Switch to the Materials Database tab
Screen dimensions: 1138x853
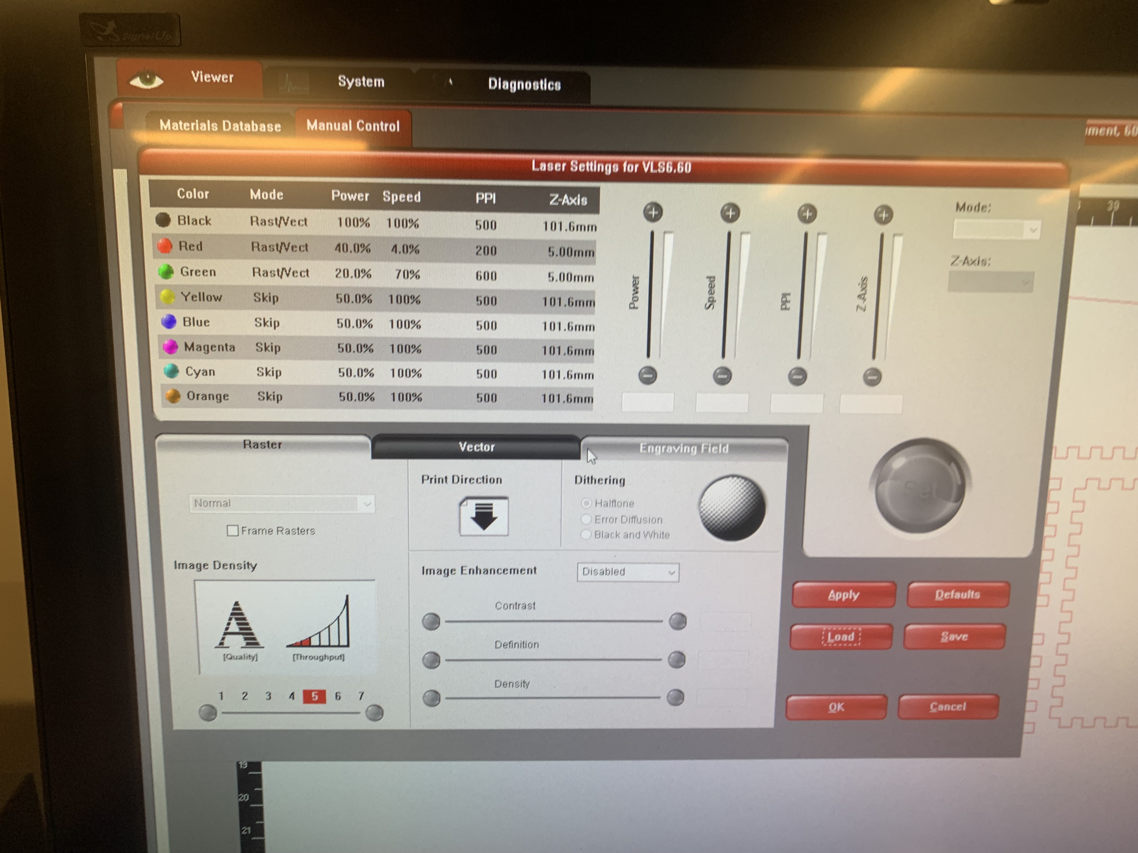pos(220,126)
